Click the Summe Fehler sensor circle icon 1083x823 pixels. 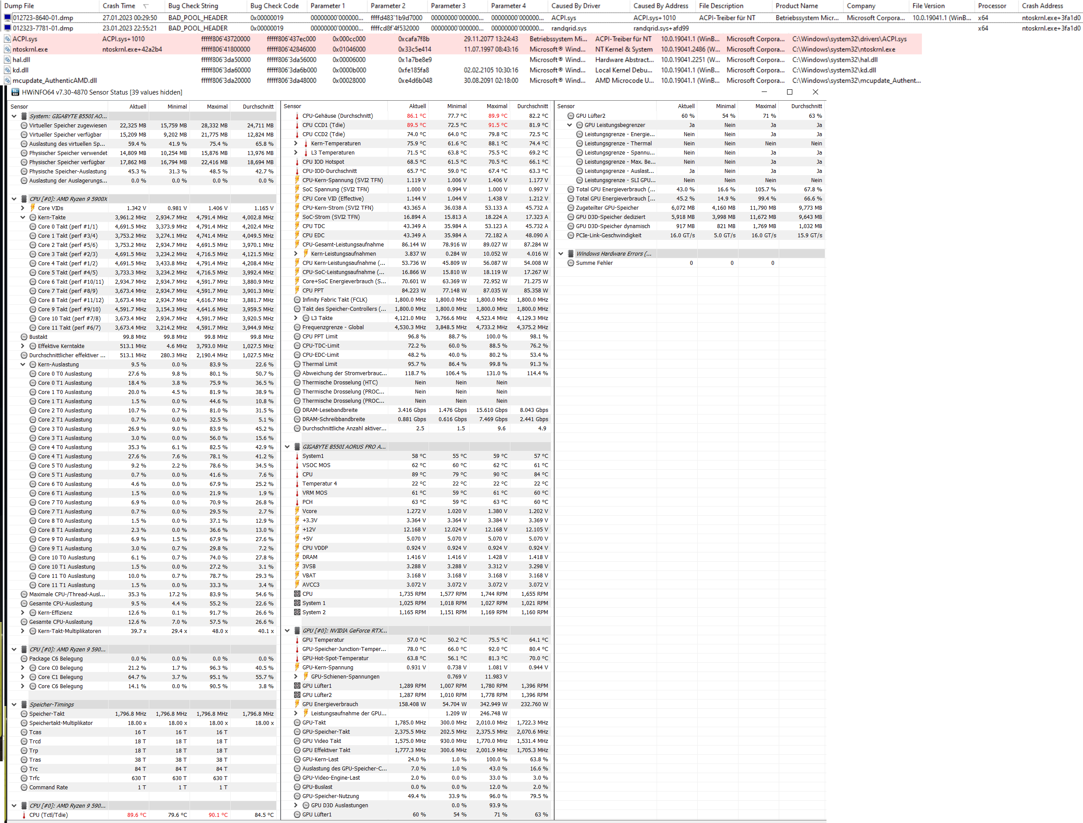(x=571, y=263)
